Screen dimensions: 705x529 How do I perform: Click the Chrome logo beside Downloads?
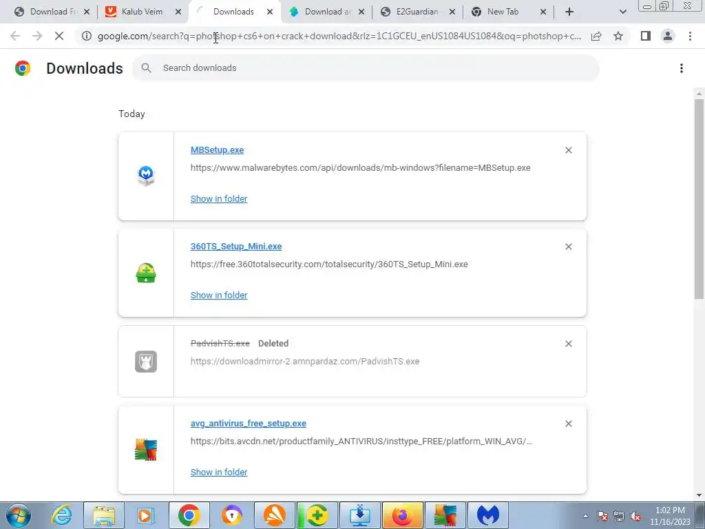23,68
